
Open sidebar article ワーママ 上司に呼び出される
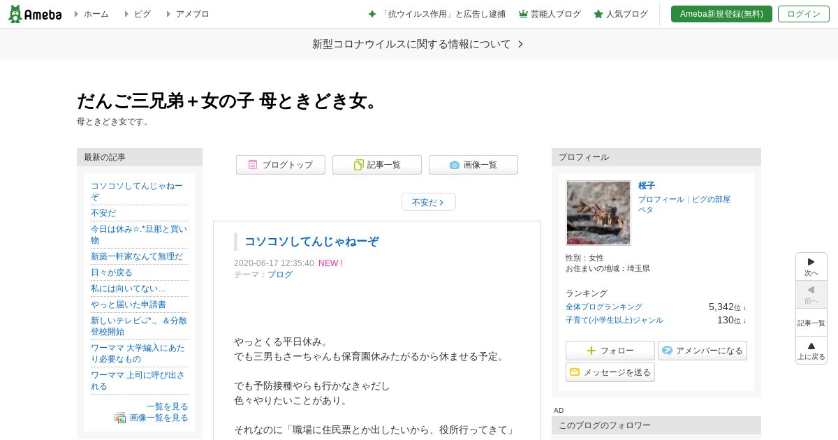pyautogui.click(x=138, y=381)
